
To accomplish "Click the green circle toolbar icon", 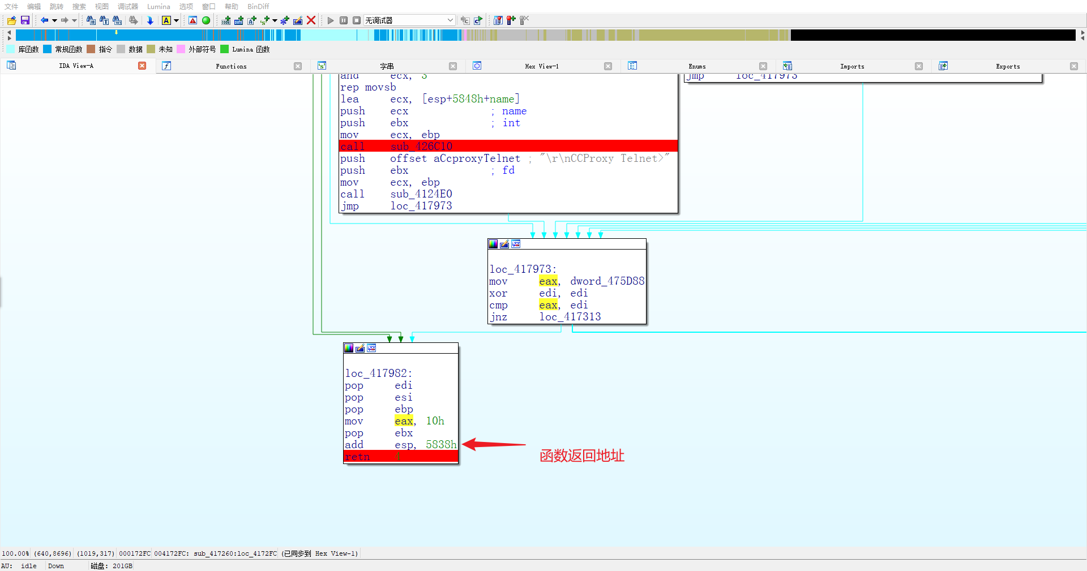I will click(x=206, y=20).
